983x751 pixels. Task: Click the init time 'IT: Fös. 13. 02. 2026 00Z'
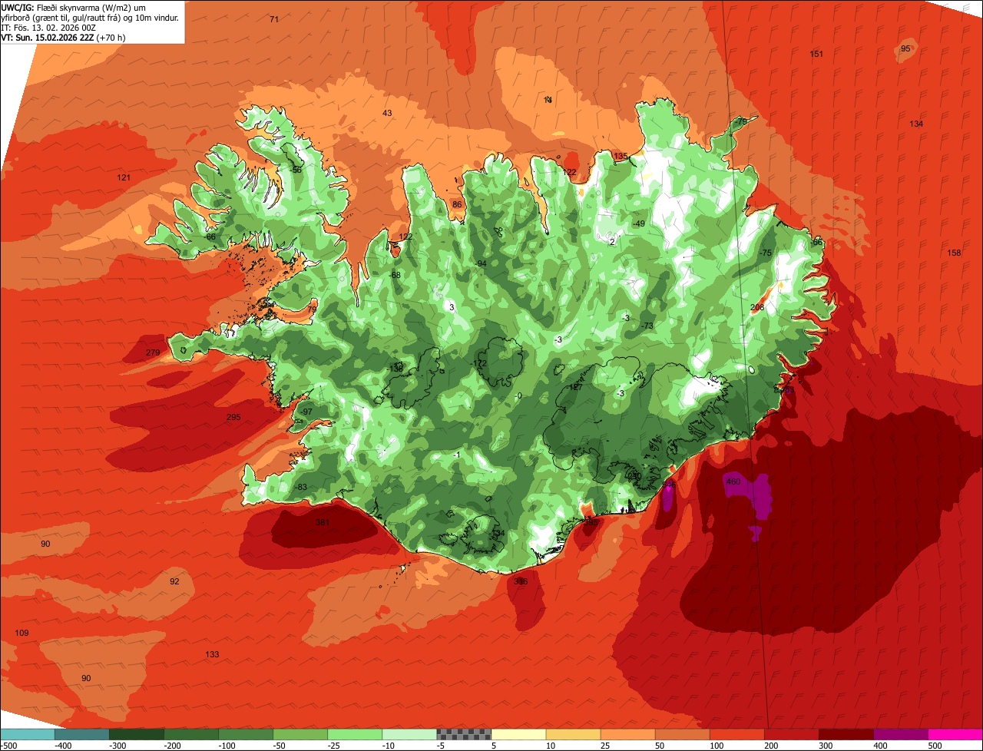pos(48,27)
